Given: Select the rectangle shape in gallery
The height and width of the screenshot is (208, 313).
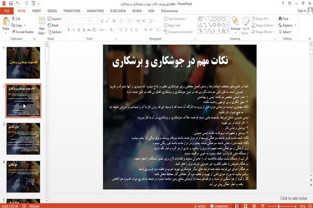Looking at the screenshot, I should click(214, 19).
